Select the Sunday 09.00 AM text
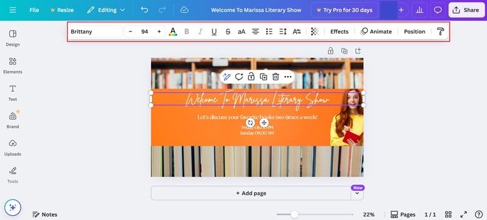This screenshot has width=487, height=220. point(257,133)
